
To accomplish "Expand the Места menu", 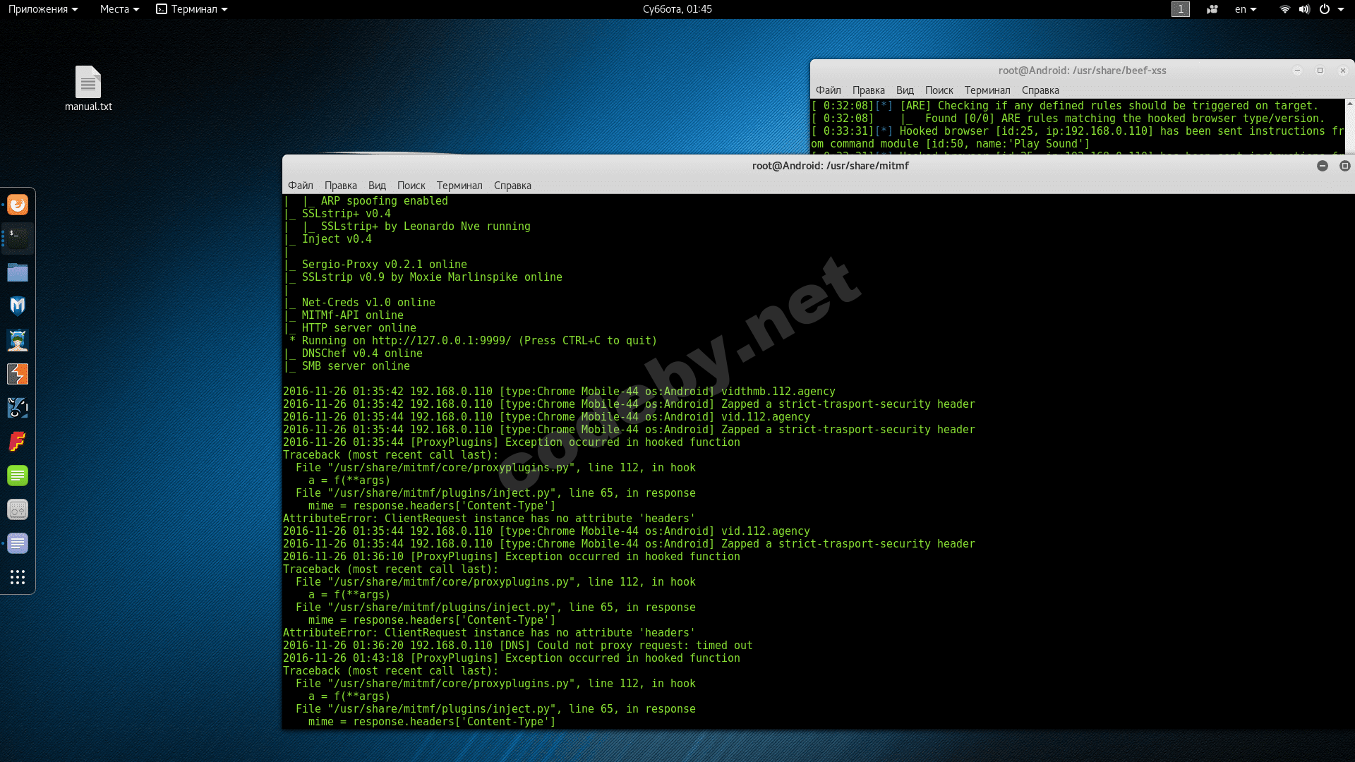I will [119, 9].
